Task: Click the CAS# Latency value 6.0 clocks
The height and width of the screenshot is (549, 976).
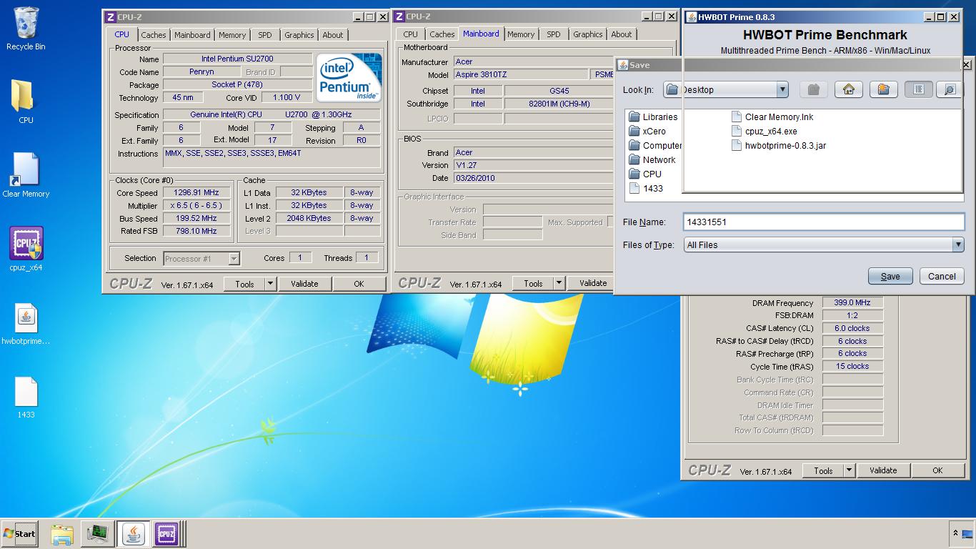Action: (x=853, y=328)
